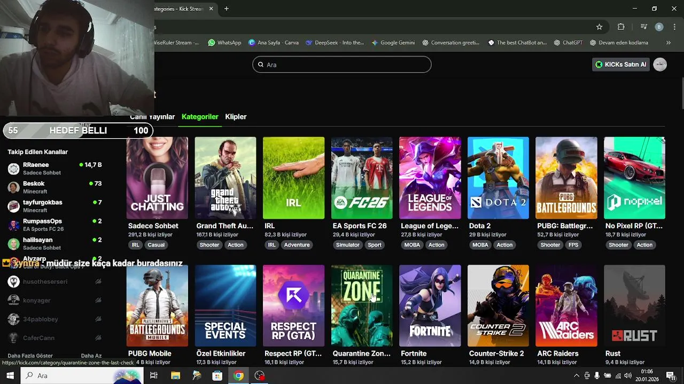Click the MOBA tag under League of Legends
Screen dimensions: 684x384
(x=412, y=245)
